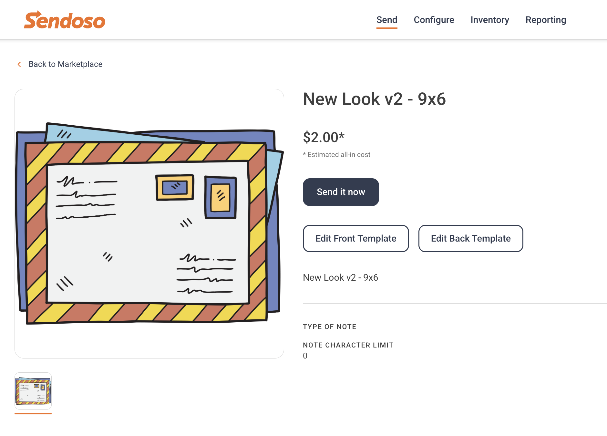This screenshot has height=436, width=607.
Task: Click the New Look v2 - 9x6 heading
Action: [x=375, y=99]
